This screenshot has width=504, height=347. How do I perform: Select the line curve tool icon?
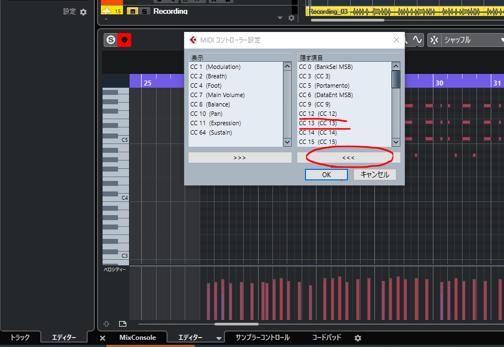[417, 40]
